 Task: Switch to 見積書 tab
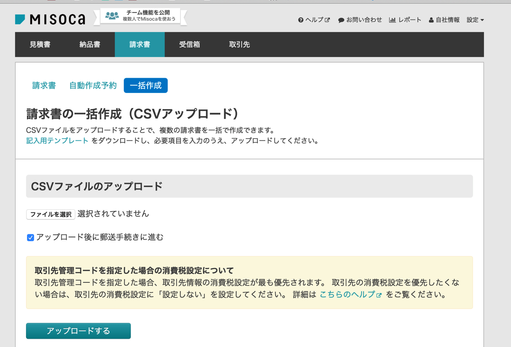[x=40, y=45]
